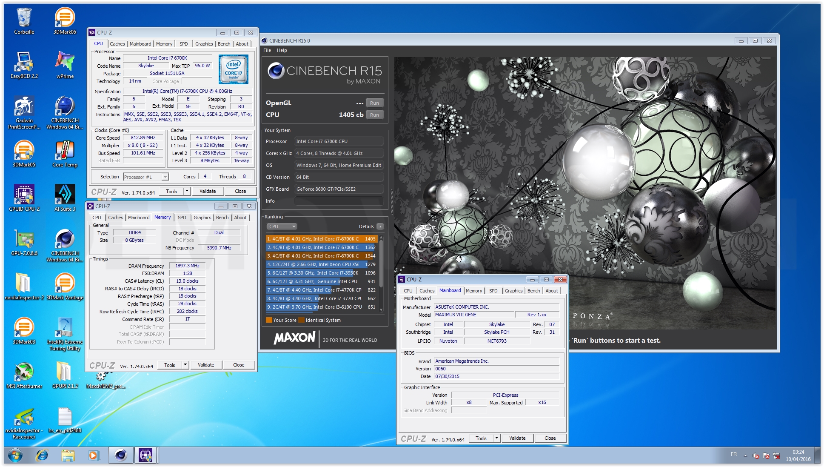Screen dimensions: 824x467
Task: Open the 3DMark06 desktop shortcut
Action: pos(65,20)
